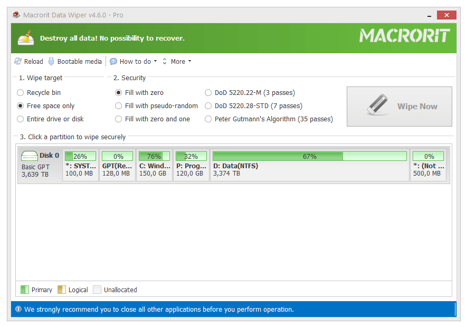The image size is (466, 327).
Task: Click the How to do speech-bubble icon
Action: pos(113,62)
